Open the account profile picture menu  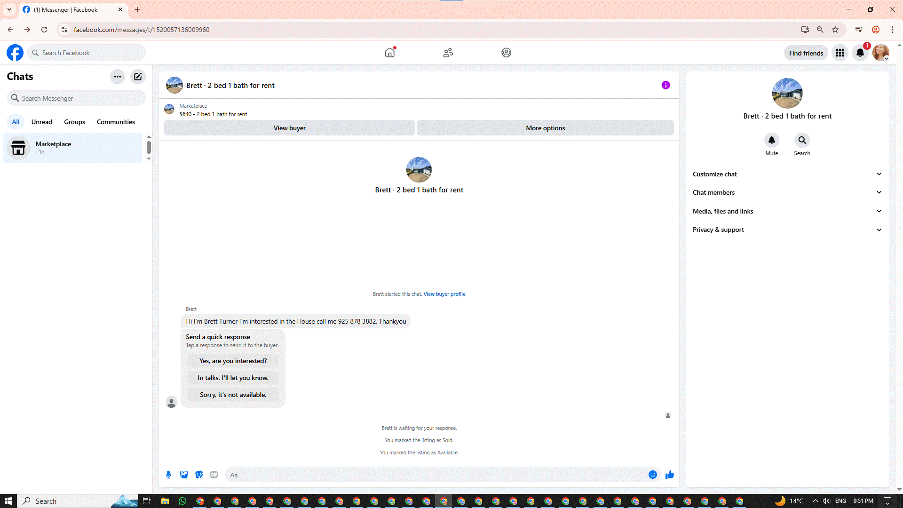[x=881, y=53]
